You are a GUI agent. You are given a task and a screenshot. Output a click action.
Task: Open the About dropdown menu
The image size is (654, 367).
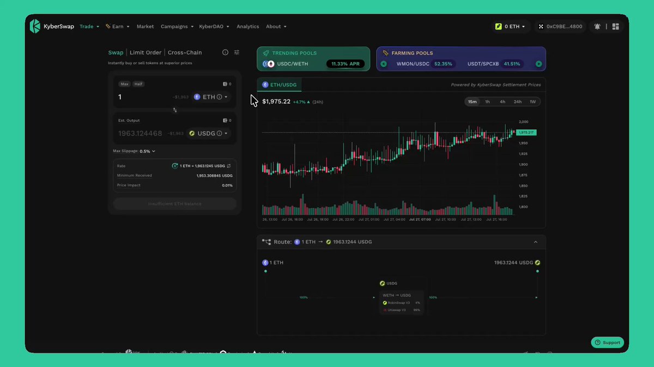coord(276,26)
